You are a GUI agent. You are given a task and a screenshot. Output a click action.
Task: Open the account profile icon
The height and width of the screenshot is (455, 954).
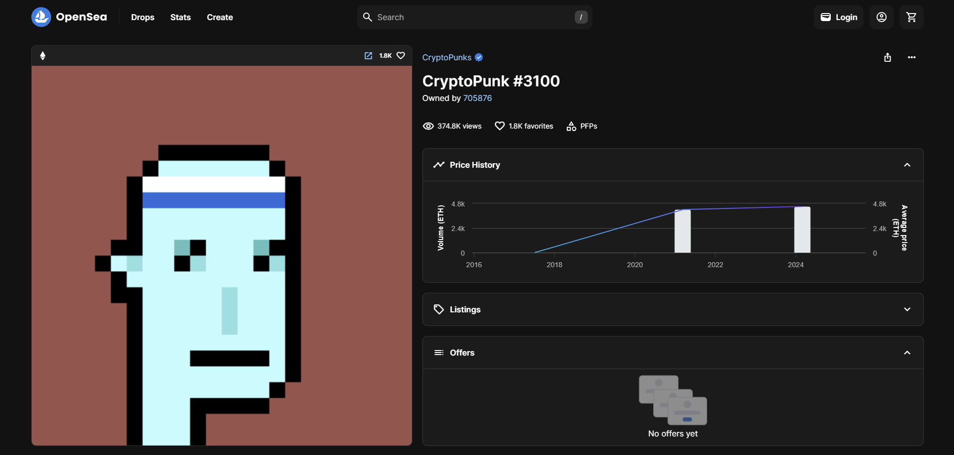(x=881, y=17)
